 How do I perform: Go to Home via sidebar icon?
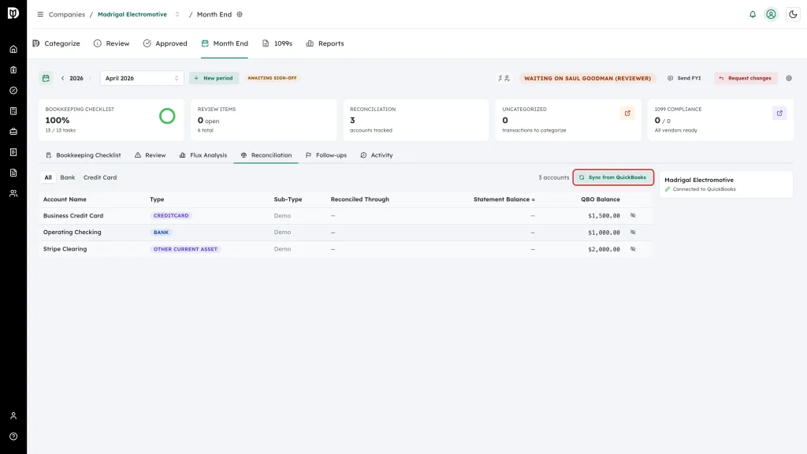click(x=13, y=50)
